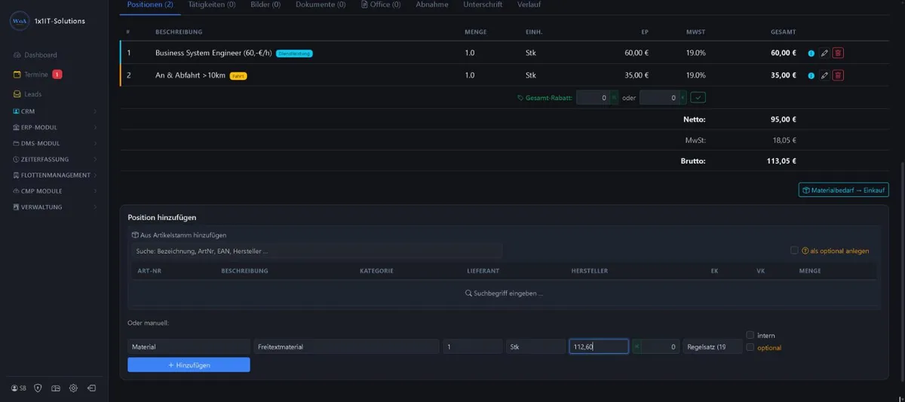Switch to the Bilder (0) tab
The height and width of the screenshot is (402, 905).
[x=265, y=5]
